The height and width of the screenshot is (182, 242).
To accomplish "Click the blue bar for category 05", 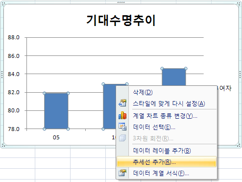I will point(56,111).
